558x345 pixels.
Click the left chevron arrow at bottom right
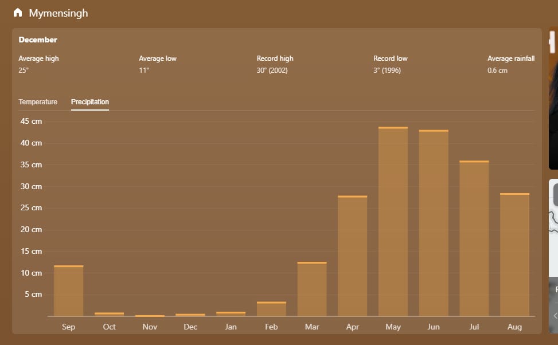tap(555, 316)
